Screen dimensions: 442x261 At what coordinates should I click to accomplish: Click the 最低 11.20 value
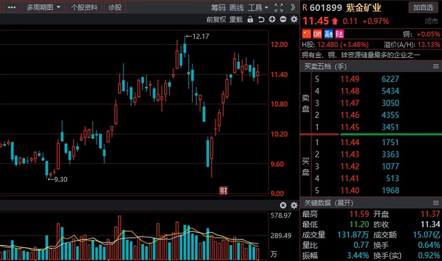[359, 225]
